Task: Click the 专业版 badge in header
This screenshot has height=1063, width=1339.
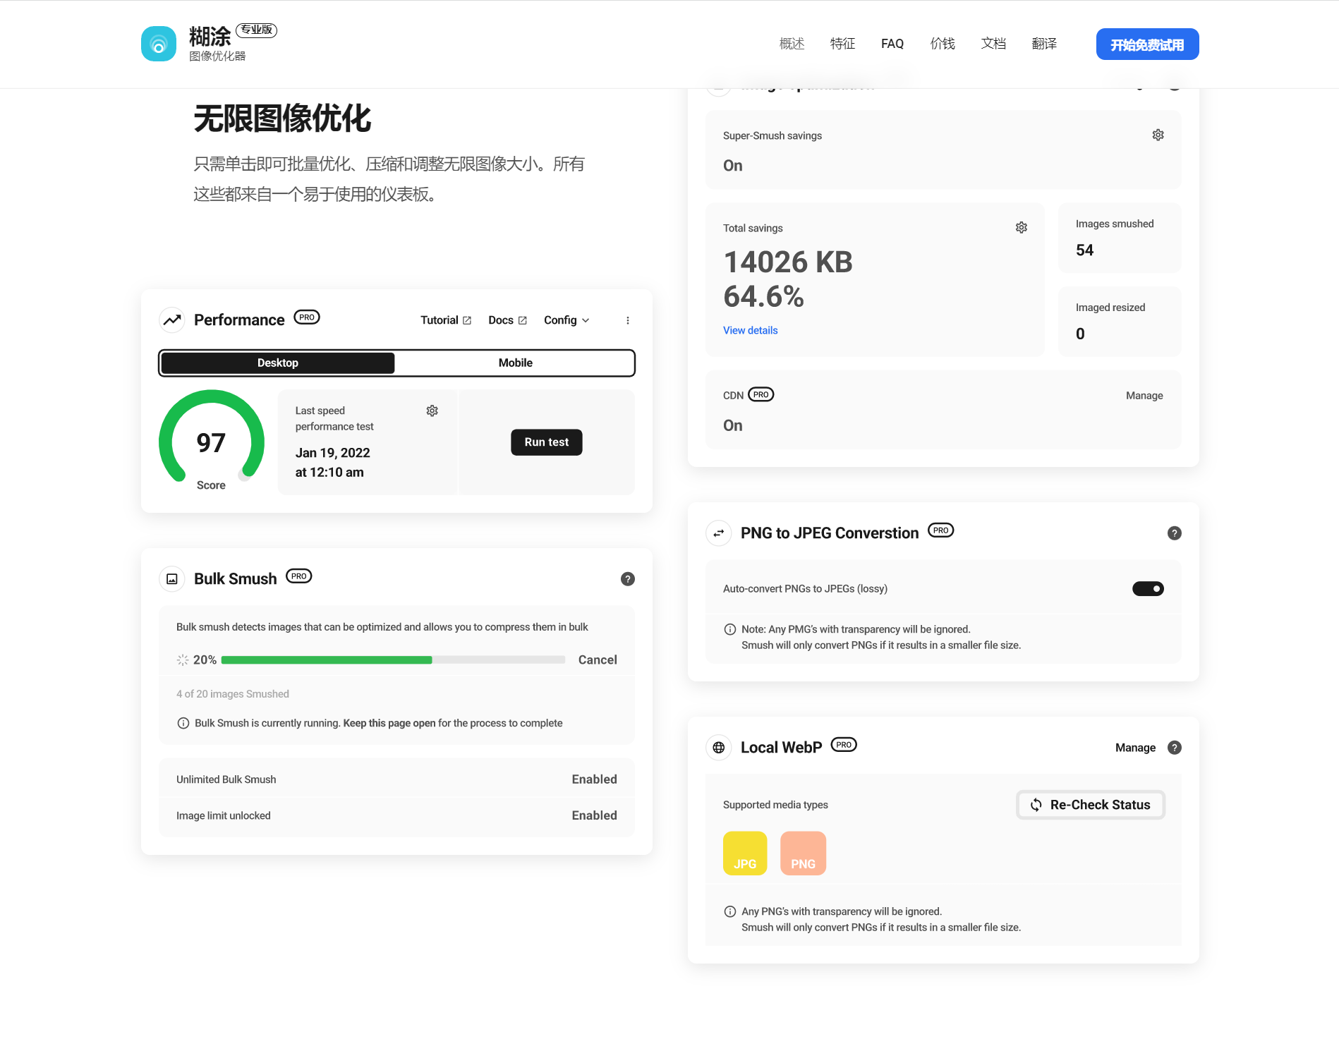Action: pyautogui.click(x=256, y=30)
